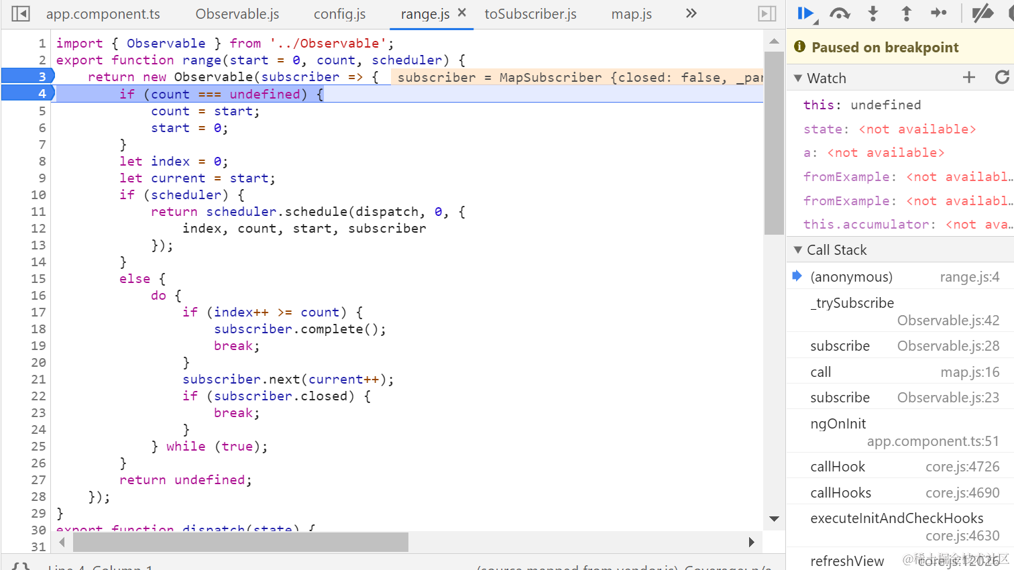Open toSubscriber.js tab
Viewport: 1014px width, 570px height.
click(530, 14)
